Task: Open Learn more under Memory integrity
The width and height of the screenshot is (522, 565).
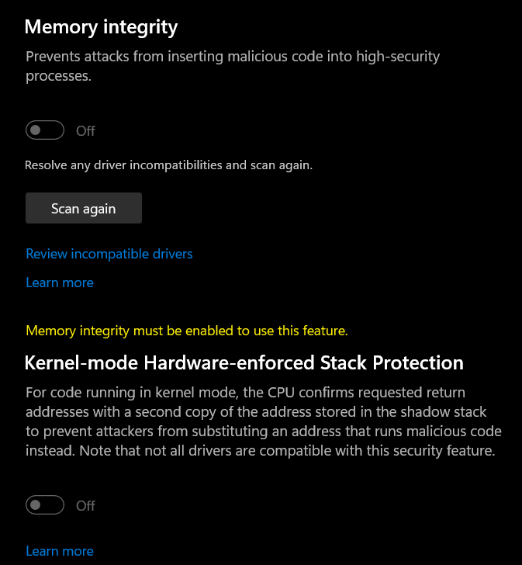Action: pyautogui.click(x=60, y=282)
